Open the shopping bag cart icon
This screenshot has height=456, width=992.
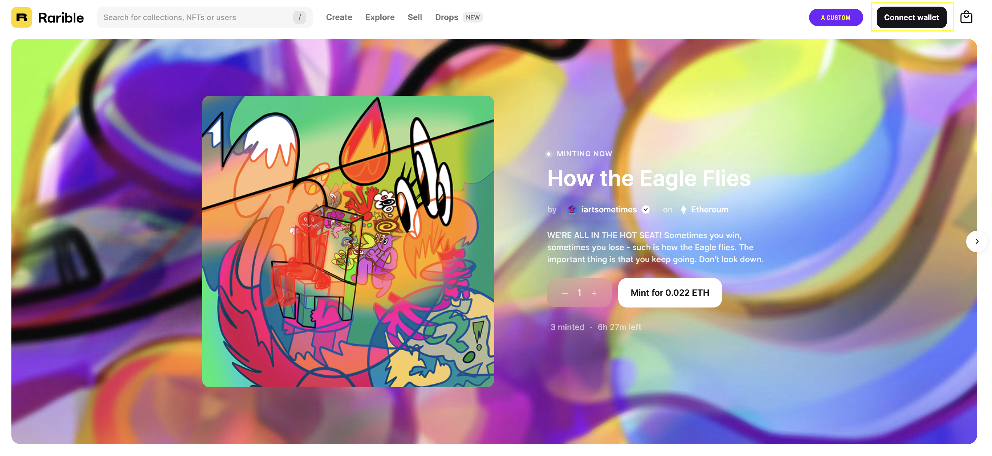pyautogui.click(x=966, y=17)
